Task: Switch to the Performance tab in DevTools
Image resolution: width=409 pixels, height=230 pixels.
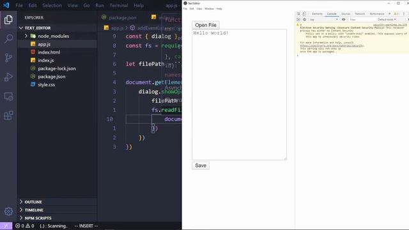Action: coord(377,13)
